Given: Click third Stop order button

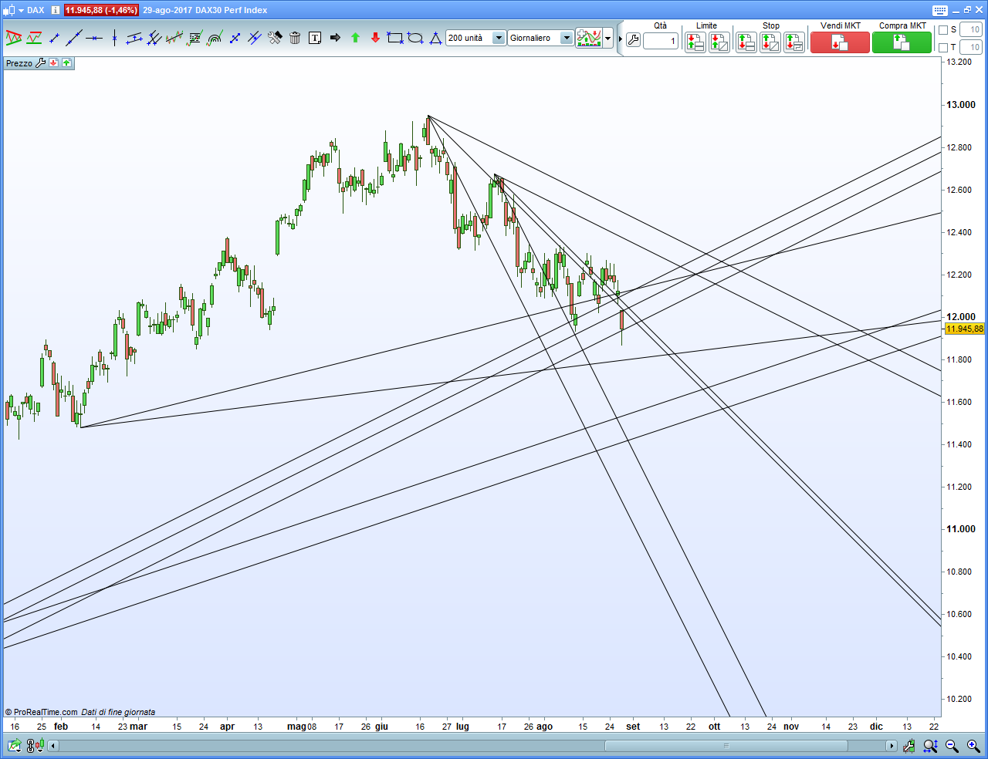Looking at the screenshot, I should point(793,42).
